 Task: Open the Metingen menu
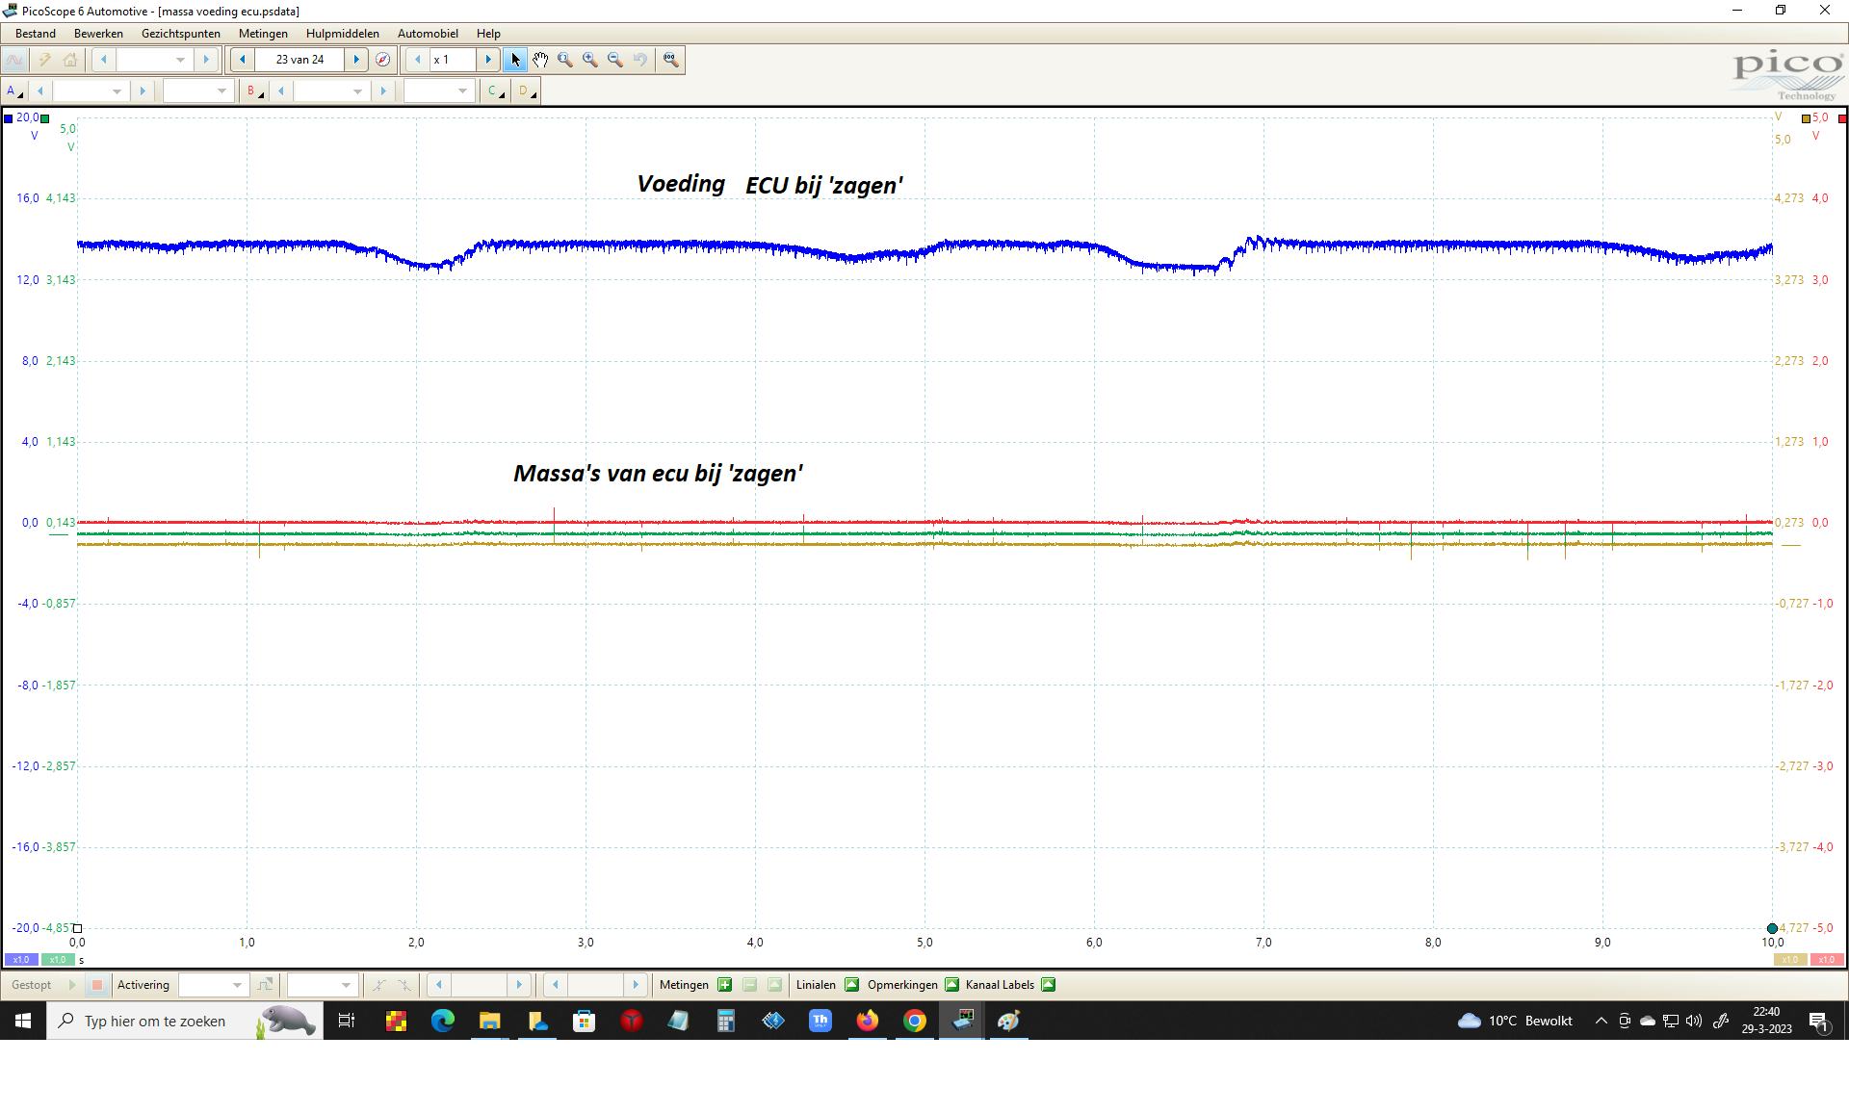point(263,34)
